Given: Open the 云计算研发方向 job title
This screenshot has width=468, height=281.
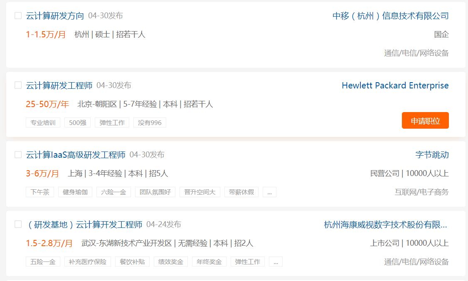Looking at the screenshot, I should coord(55,16).
